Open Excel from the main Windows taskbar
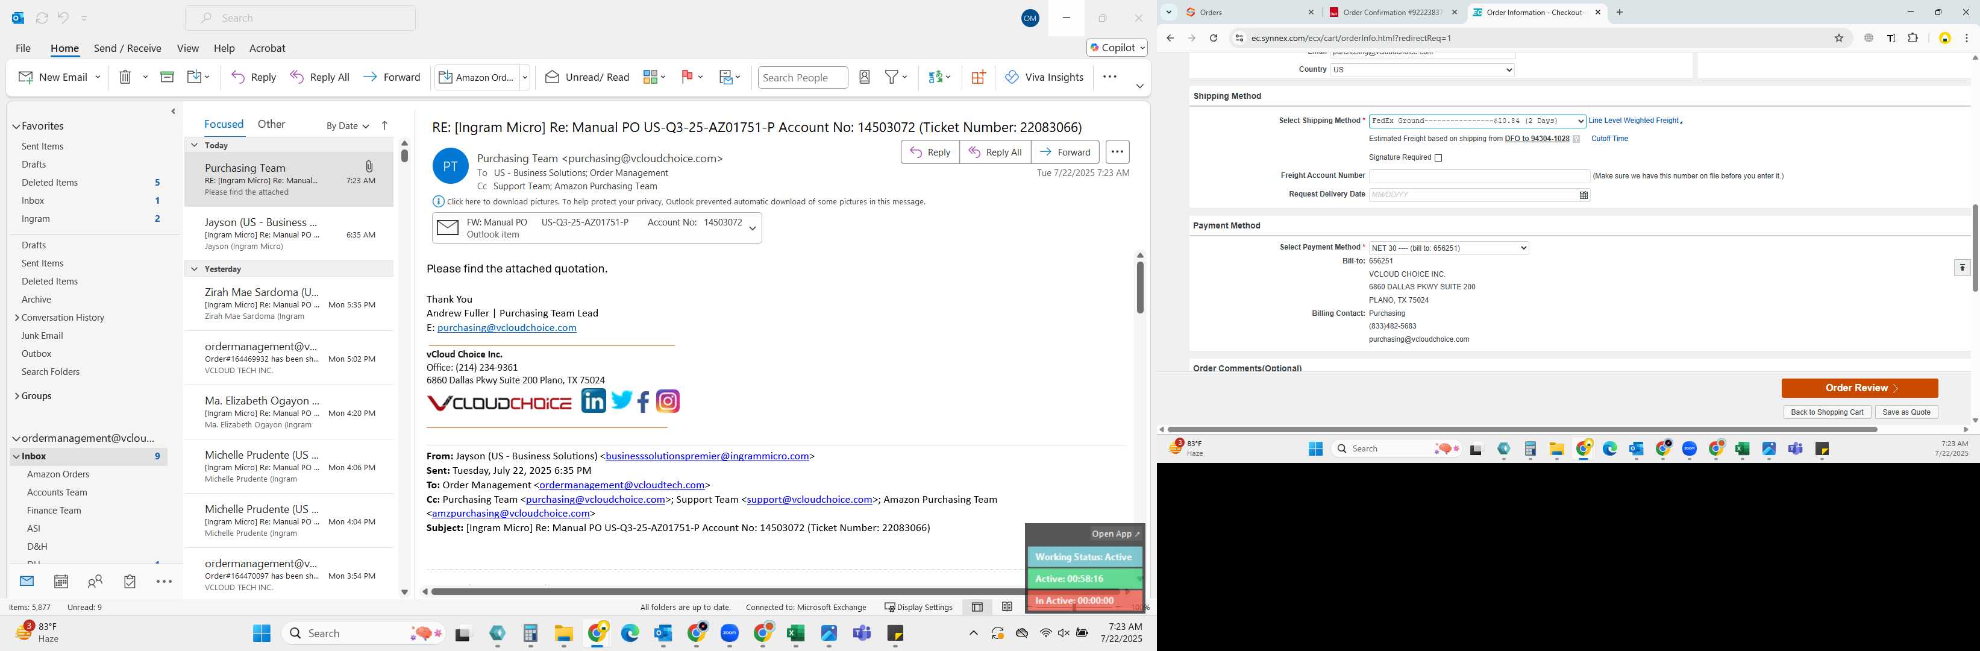The width and height of the screenshot is (1980, 651). pyautogui.click(x=795, y=634)
